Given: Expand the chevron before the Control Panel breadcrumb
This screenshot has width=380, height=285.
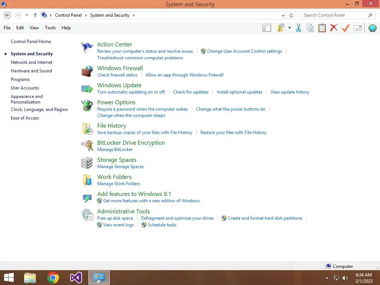Looking at the screenshot, I should pos(51,15).
